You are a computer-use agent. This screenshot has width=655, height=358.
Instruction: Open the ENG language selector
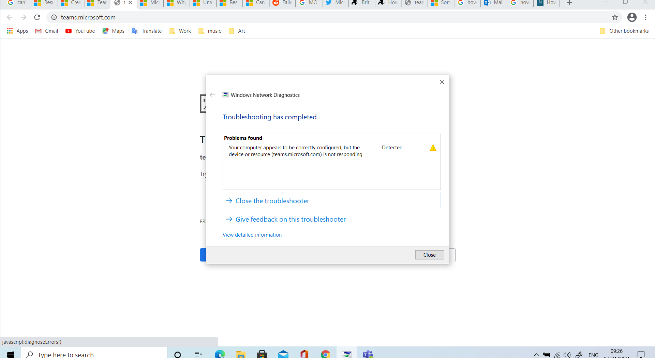click(593, 355)
